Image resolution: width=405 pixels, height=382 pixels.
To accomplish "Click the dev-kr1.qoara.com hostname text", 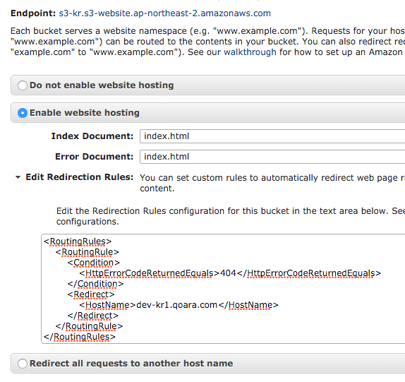I will (176, 305).
